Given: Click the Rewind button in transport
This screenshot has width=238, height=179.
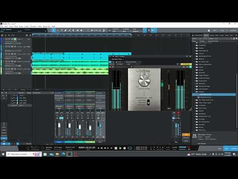Looking at the screenshot, I should pos(102,148).
